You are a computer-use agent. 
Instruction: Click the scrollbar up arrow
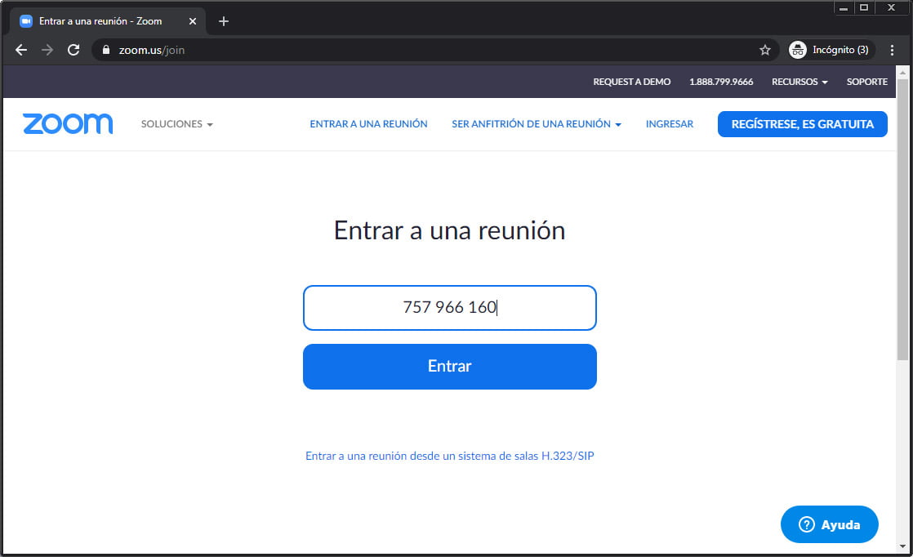pos(902,73)
